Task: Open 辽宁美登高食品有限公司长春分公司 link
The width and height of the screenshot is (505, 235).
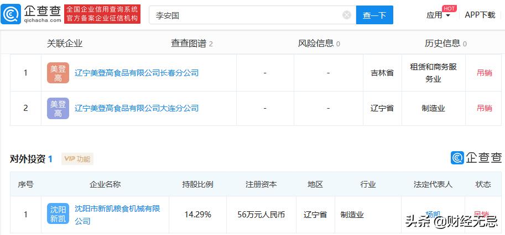Action: point(137,73)
